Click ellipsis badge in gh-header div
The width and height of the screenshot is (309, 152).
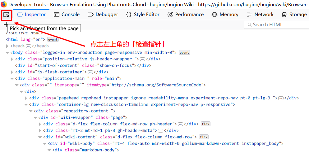pos(180,124)
